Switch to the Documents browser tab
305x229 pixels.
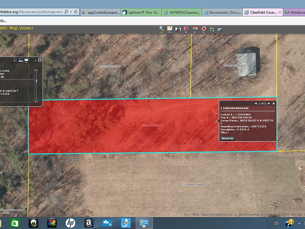click(222, 13)
